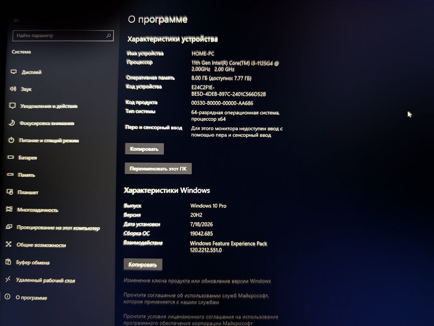Select Общие возможности in sidebar
434x326 pixels.
[41, 245]
